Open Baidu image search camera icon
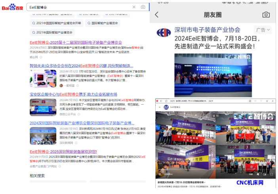This screenshot has width=278, height=194. point(143,7)
